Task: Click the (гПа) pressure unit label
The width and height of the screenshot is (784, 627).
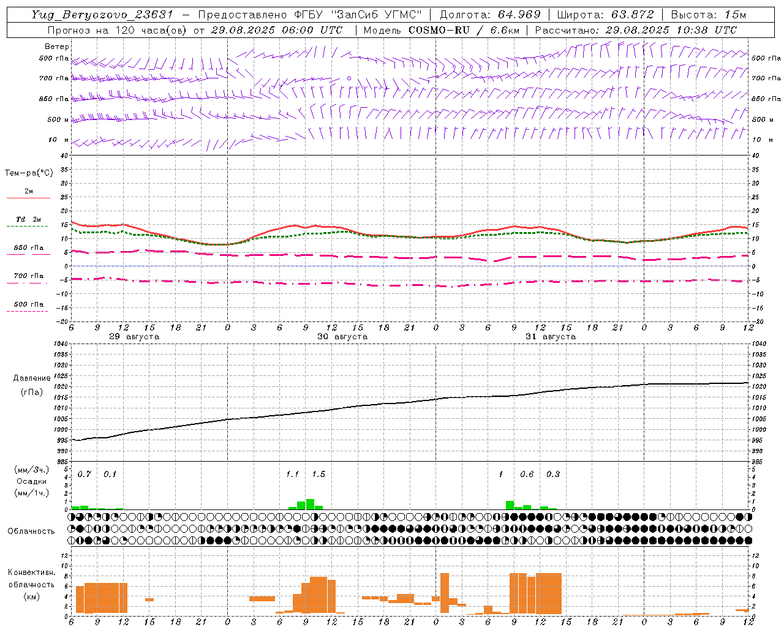Action: 32,392
